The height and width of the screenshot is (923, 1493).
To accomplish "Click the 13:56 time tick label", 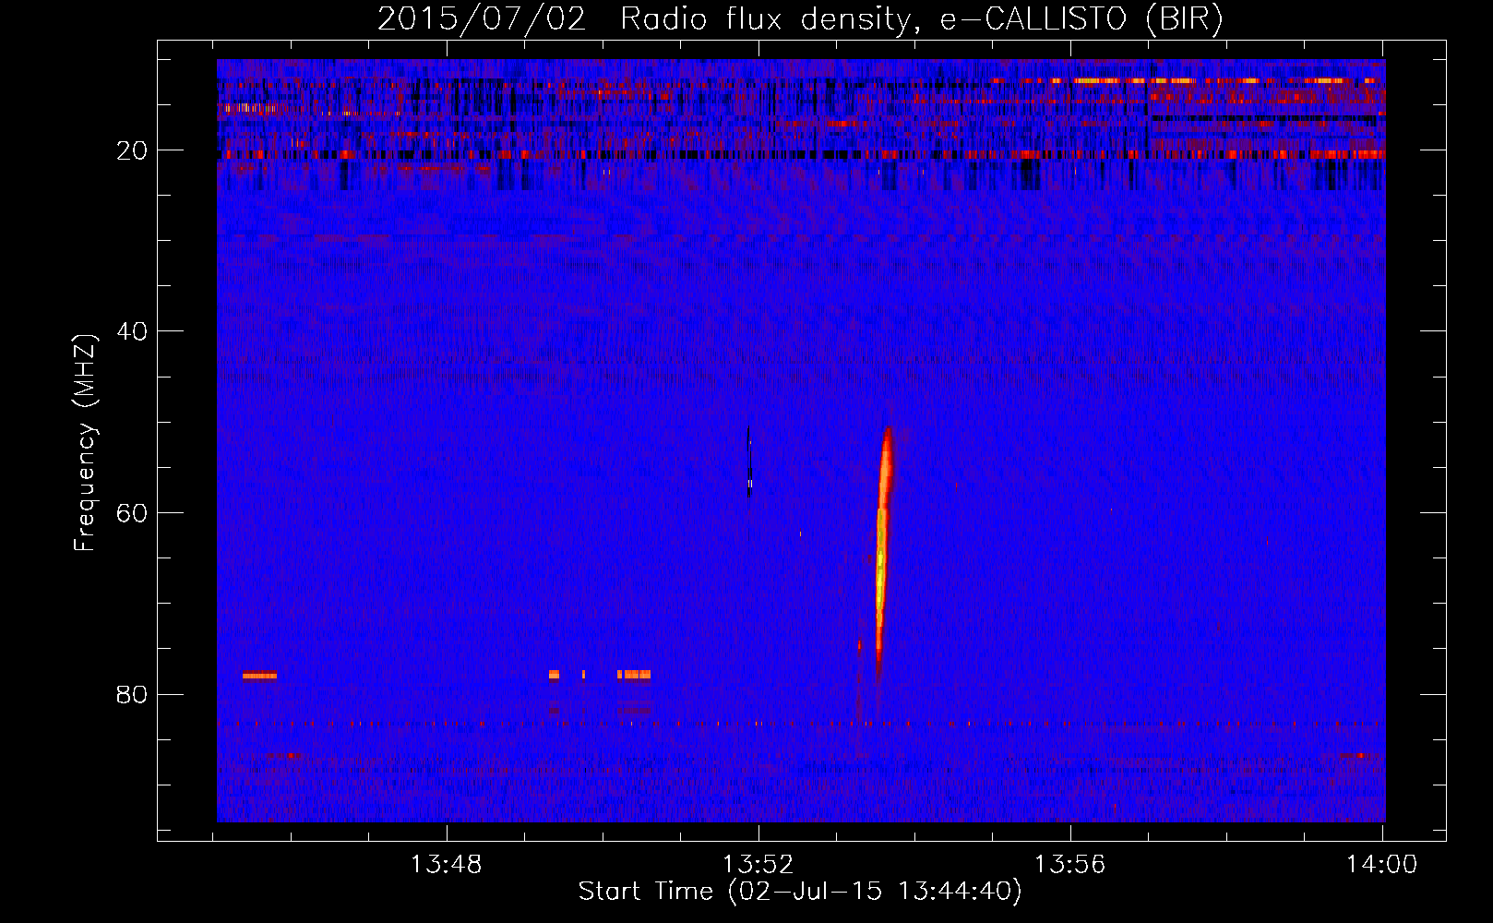I will click(1070, 864).
